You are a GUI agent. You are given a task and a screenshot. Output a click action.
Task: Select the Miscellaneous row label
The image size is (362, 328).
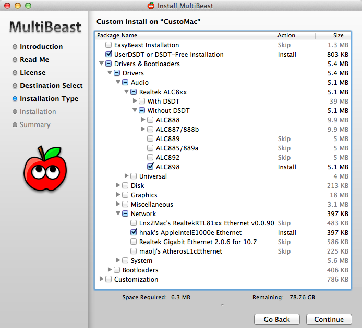coord(152,204)
